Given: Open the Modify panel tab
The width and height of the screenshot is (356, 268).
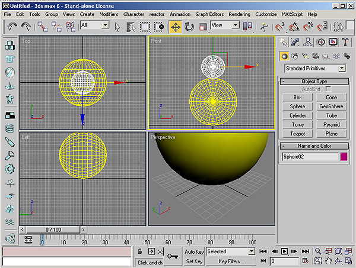Looking at the screenshot, I should 296,41.
